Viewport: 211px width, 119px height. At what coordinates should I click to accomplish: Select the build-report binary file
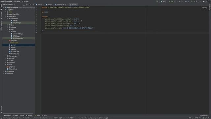pyautogui.click(x=14, y=43)
